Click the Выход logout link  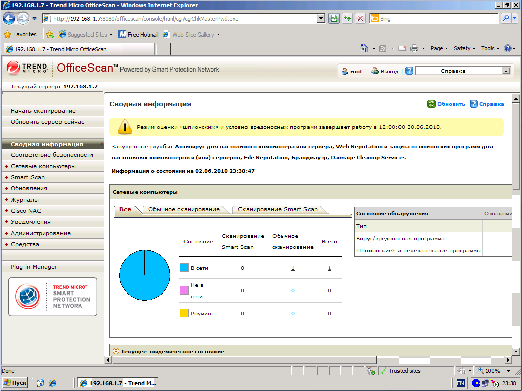point(389,71)
